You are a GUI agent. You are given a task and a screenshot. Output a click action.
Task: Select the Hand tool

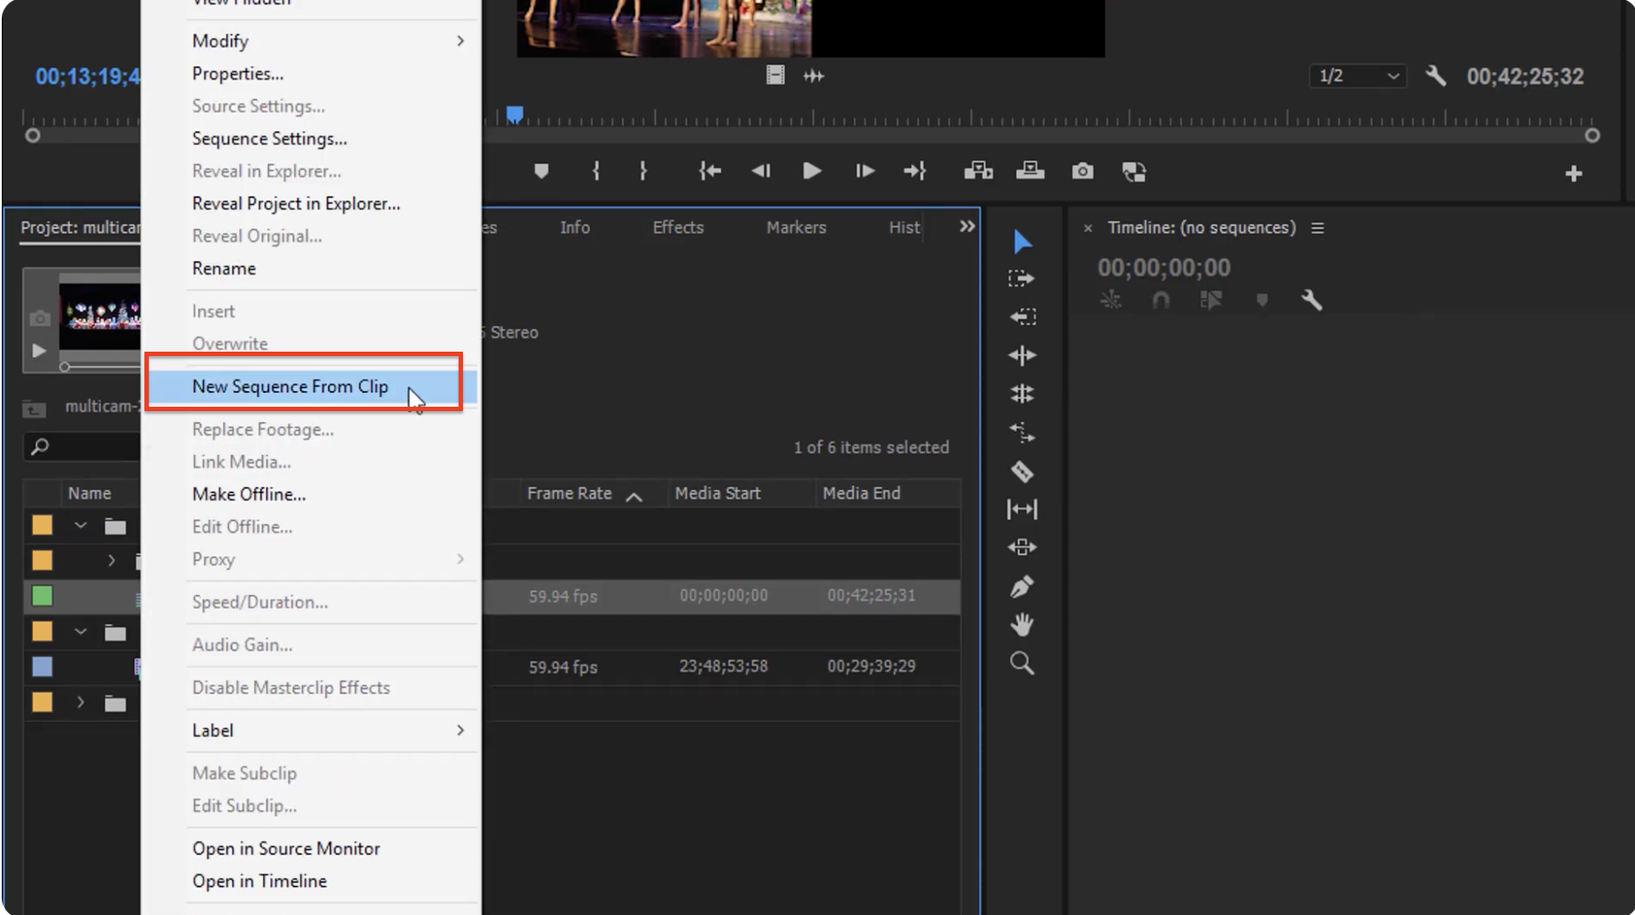point(1021,625)
